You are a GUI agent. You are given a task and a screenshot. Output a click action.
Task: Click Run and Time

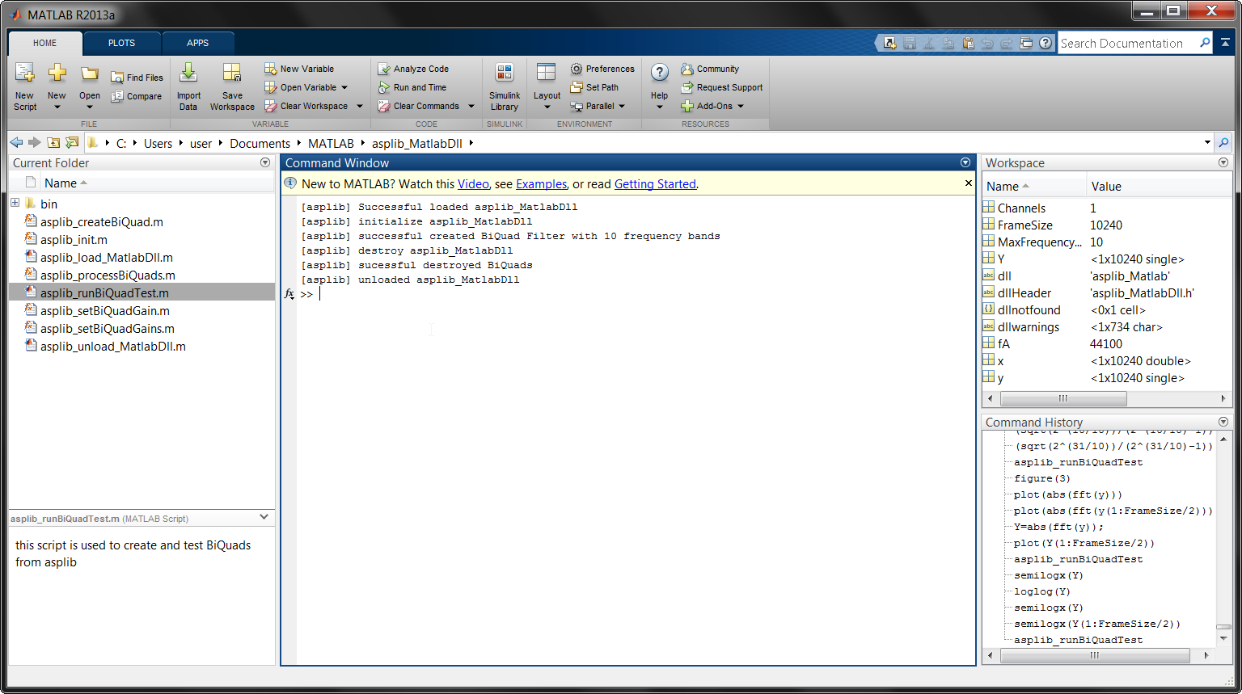point(412,87)
